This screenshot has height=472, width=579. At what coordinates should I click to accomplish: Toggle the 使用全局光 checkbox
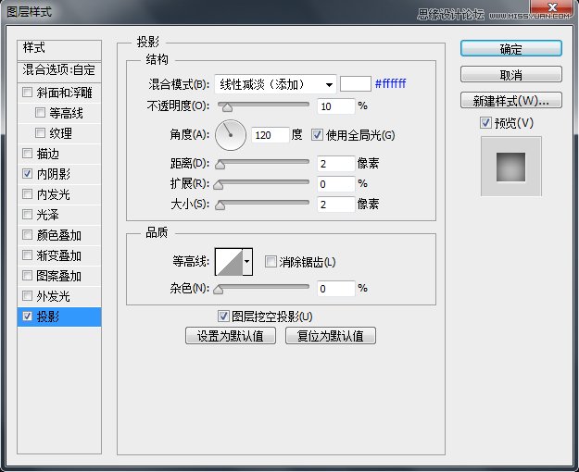click(318, 135)
